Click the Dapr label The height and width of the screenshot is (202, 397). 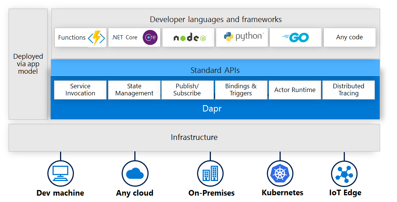(x=212, y=108)
